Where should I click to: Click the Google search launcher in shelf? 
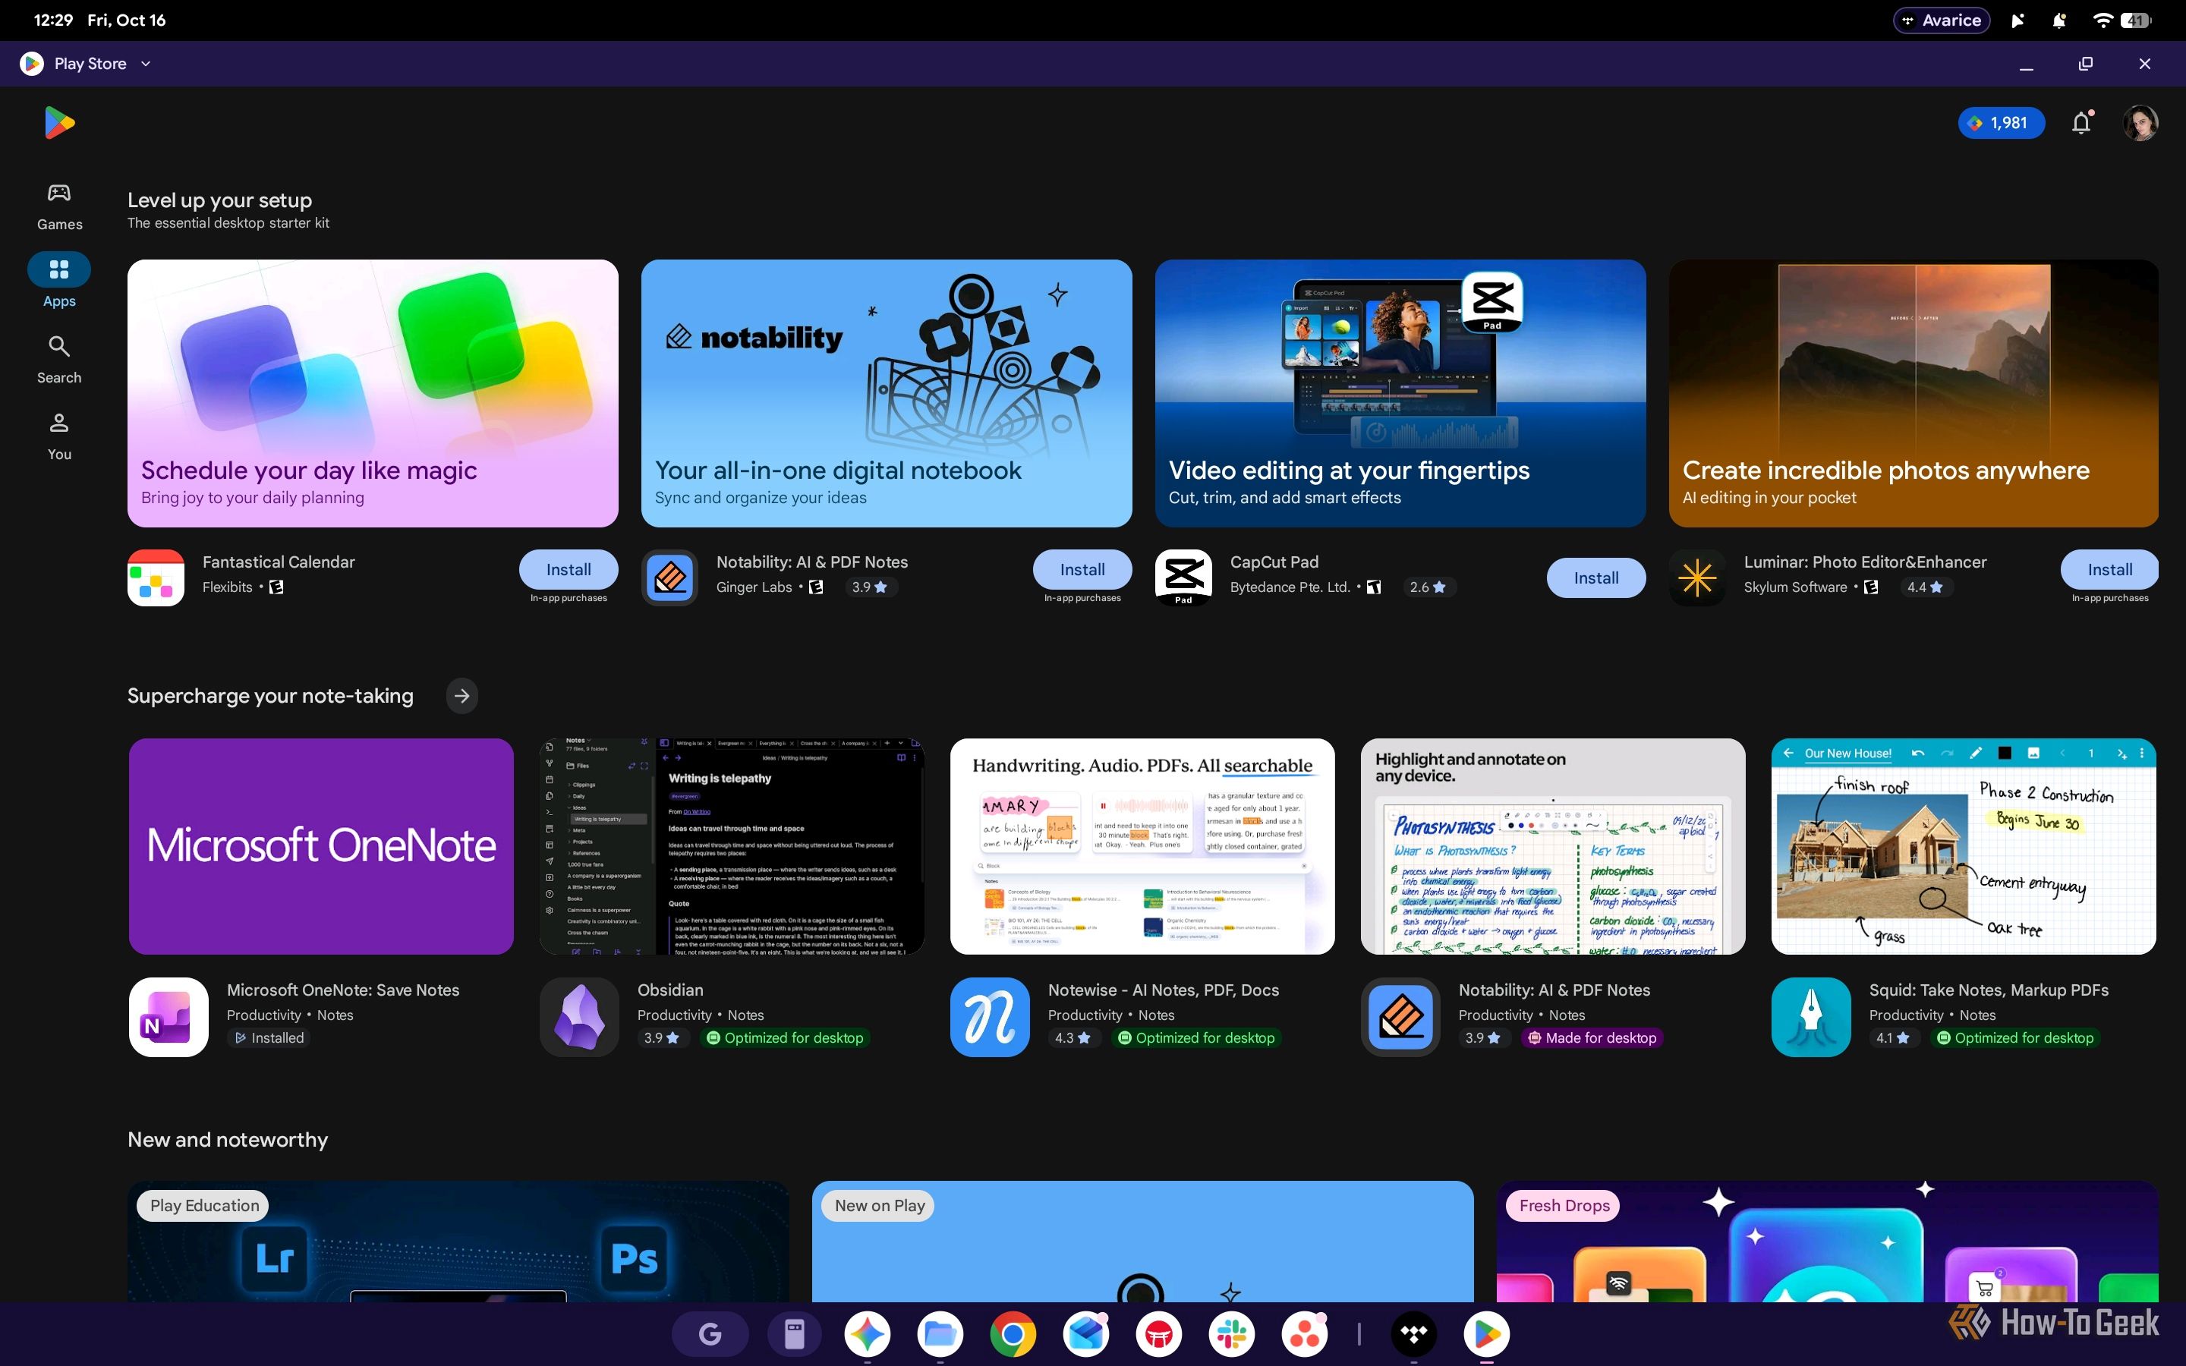(x=710, y=1333)
